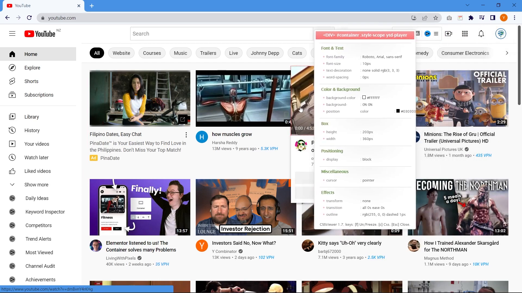
Task: Expand the Color & Background section in CSSViewer
Action: click(341, 89)
